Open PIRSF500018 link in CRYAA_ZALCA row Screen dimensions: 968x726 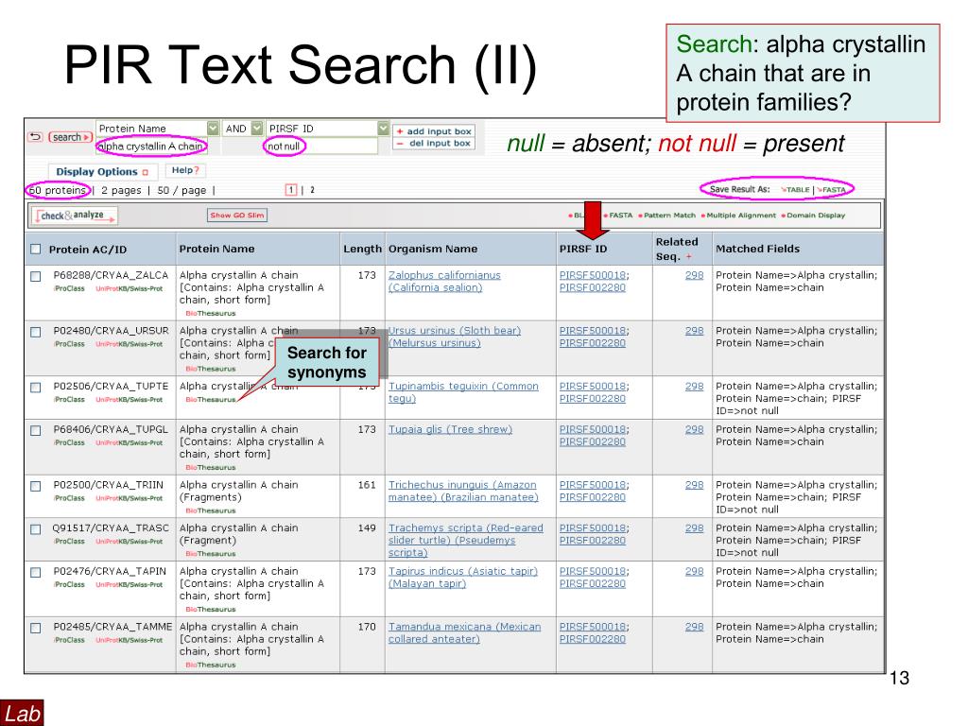click(x=593, y=275)
